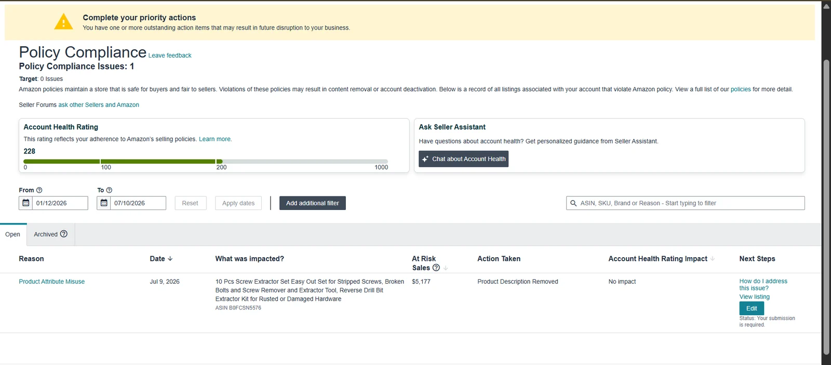Click the help icon beside To
This screenshot has height=365, width=831.
coord(109,190)
